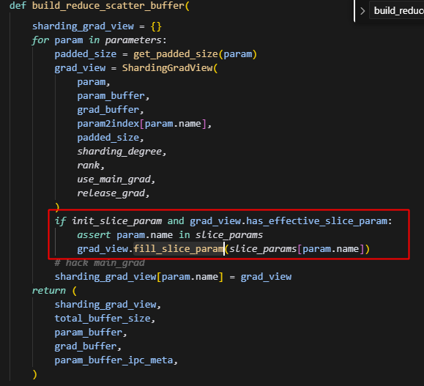Click slice_params on the assert line

point(228,235)
